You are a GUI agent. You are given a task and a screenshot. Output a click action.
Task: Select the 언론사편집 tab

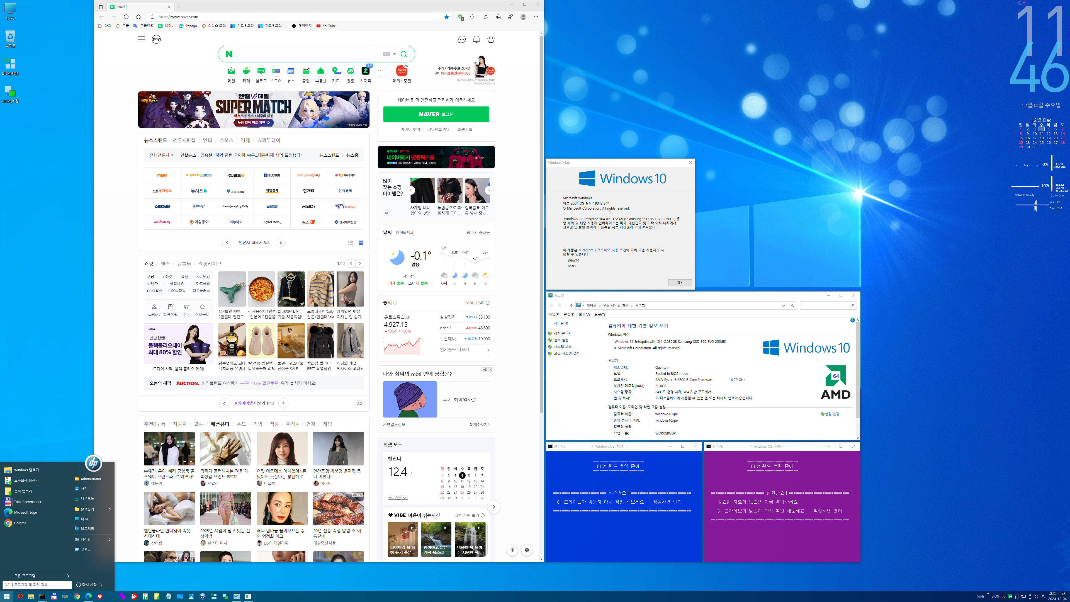184,140
